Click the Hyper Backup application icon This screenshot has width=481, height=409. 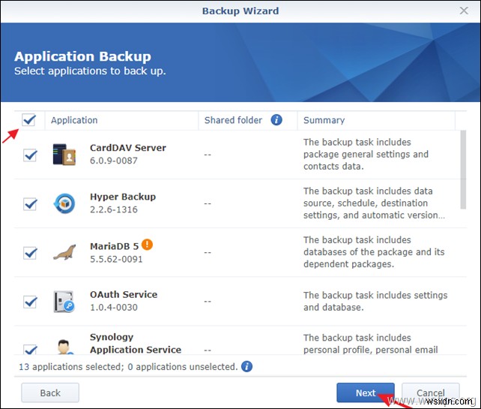[x=64, y=203]
